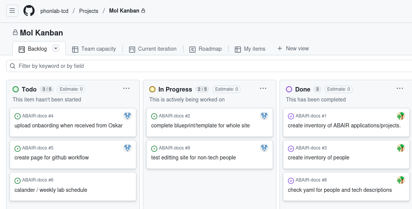Click open issue icon on ABAIR-docs #5
Viewport: 412px width, 209px height.
[17, 149]
